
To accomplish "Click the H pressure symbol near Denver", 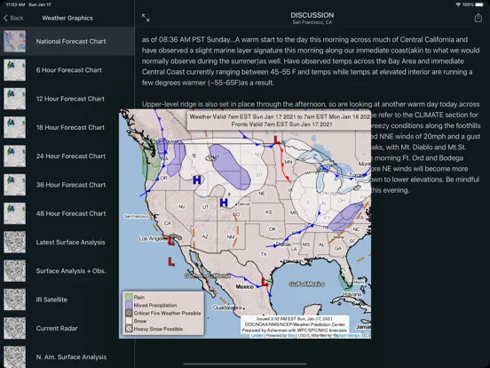I will [224, 203].
